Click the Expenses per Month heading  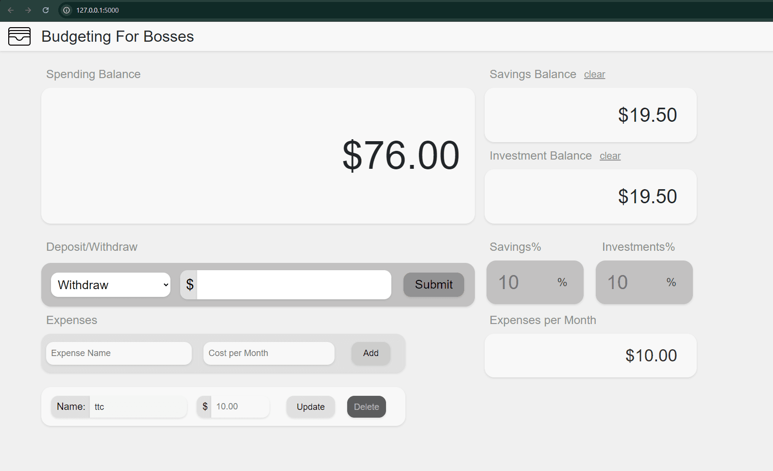pyautogui.click(x=543, y=320)
